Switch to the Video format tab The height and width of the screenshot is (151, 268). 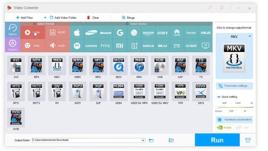pyautogui.click(x=33, y=32)
